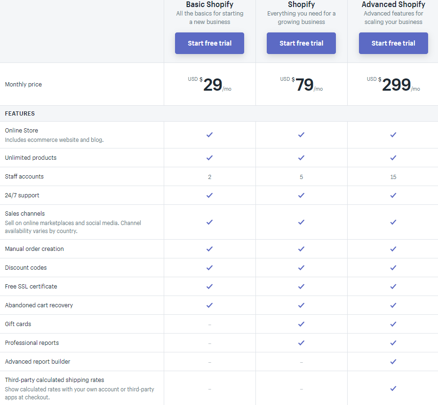Click the Basic Shopify plan heading
Image resolution: width=438 pixels, height=405 pixels.
(x=209, y=4)
